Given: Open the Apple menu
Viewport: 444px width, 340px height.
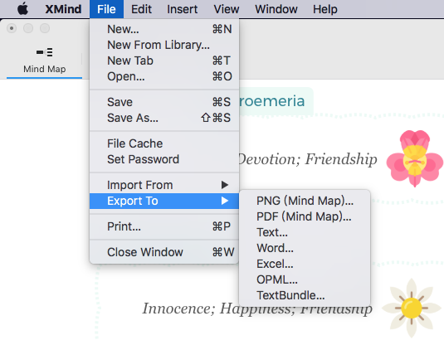Looking at the screenshot, I should 22,9.
